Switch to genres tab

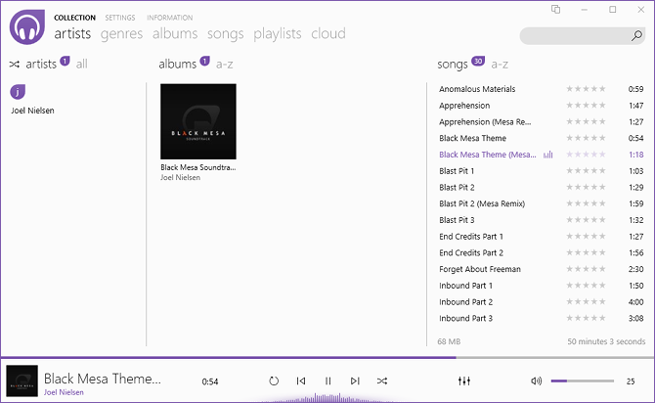coord(121,34)
